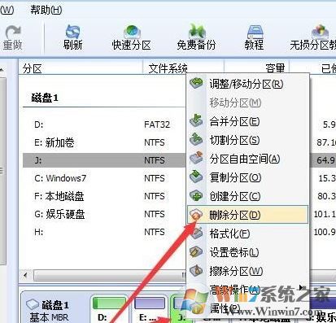
Task: Click the 无损分区 tutorial toolbar icon
Action: coord(320,32)
